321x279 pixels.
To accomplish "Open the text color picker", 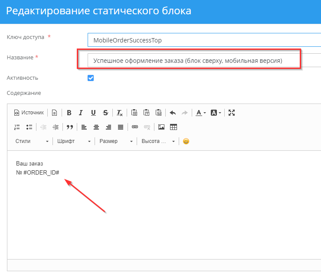I will pos(200,113).
